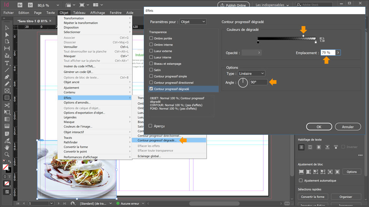Select the Pencil tool

[x=7, y=84]
